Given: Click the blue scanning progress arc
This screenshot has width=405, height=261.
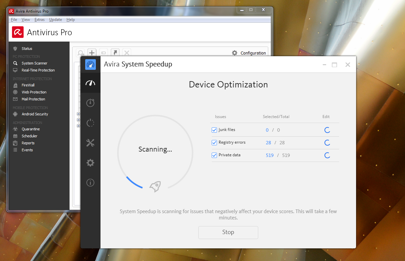Looking at the screenshot, I should [133, 183].
